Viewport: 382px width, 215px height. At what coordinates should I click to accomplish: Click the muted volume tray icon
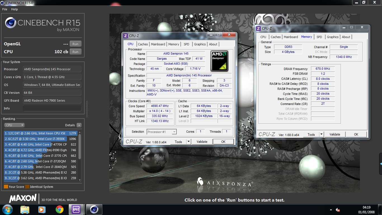pos(338,210)
